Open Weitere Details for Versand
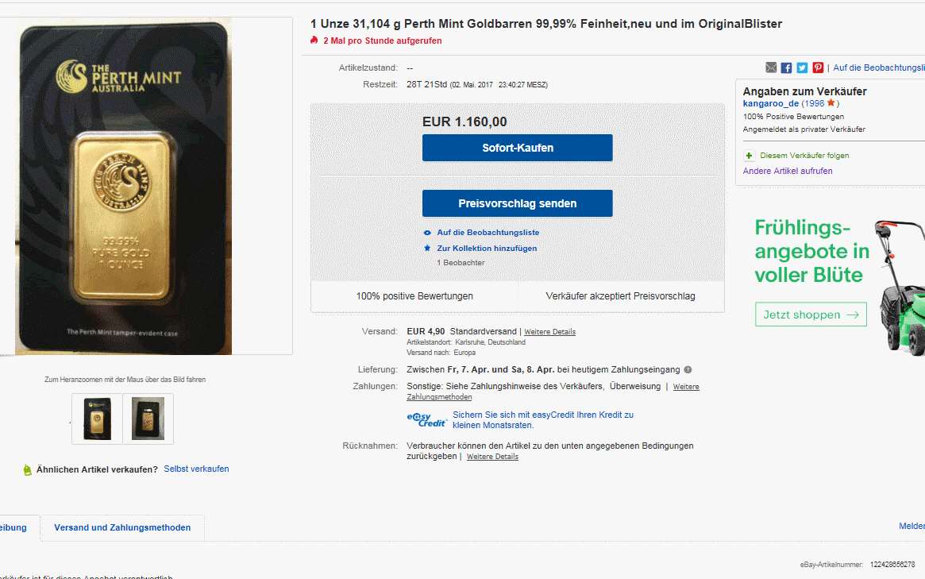Image resolution: width=925 pixels, height=579 pixels. (549, 332)
